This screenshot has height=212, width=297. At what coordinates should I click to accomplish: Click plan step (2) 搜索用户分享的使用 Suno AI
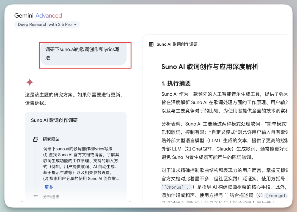81,178
